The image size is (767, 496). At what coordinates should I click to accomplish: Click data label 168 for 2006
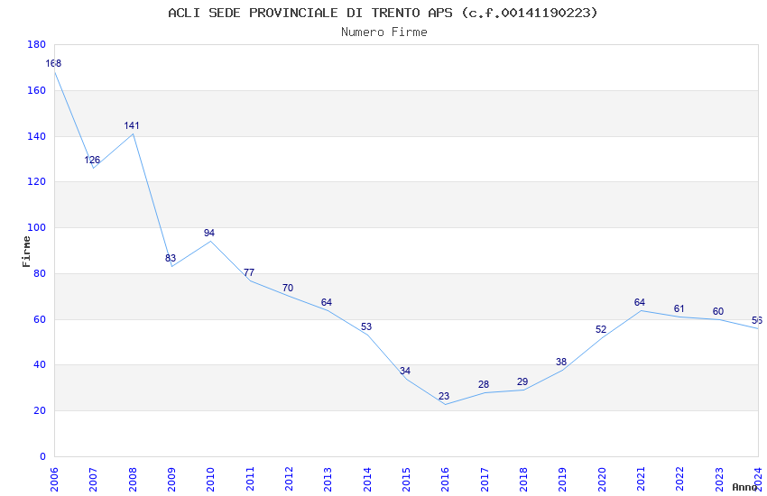tap(53, 63)
